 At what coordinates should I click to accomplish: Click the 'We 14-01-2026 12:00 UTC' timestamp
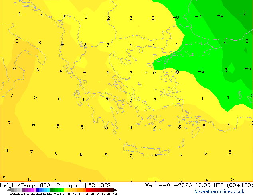coord(184,185)
